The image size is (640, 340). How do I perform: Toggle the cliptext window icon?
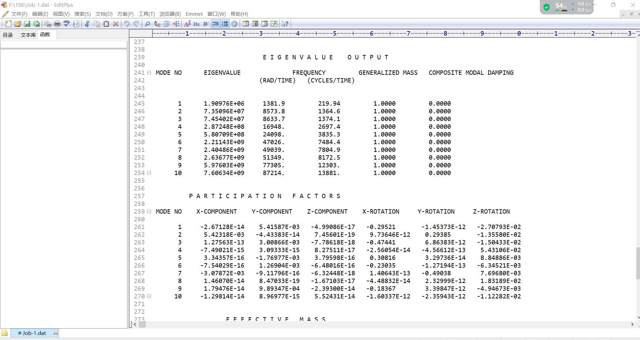coord(246,24)
